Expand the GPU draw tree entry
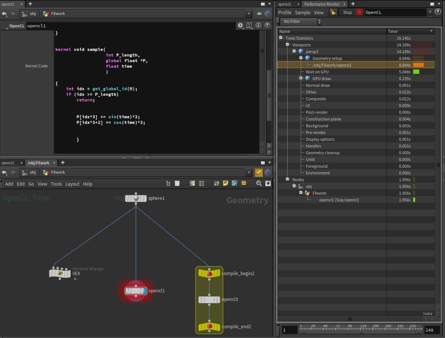The height and width of the screenshot is (338, 445). click(301, 79)
